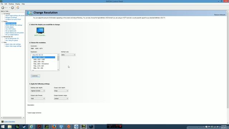Click the red record button on the taskbar widget
The height and width of the screenshot is (129, 229).
(x=121, y=126)
